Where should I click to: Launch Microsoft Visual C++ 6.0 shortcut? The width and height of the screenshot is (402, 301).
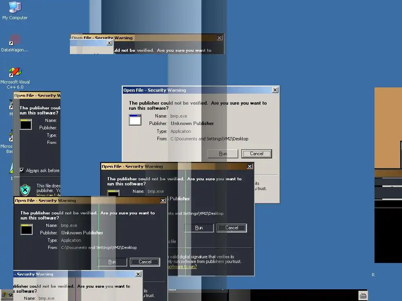click(x=15, y=78)
